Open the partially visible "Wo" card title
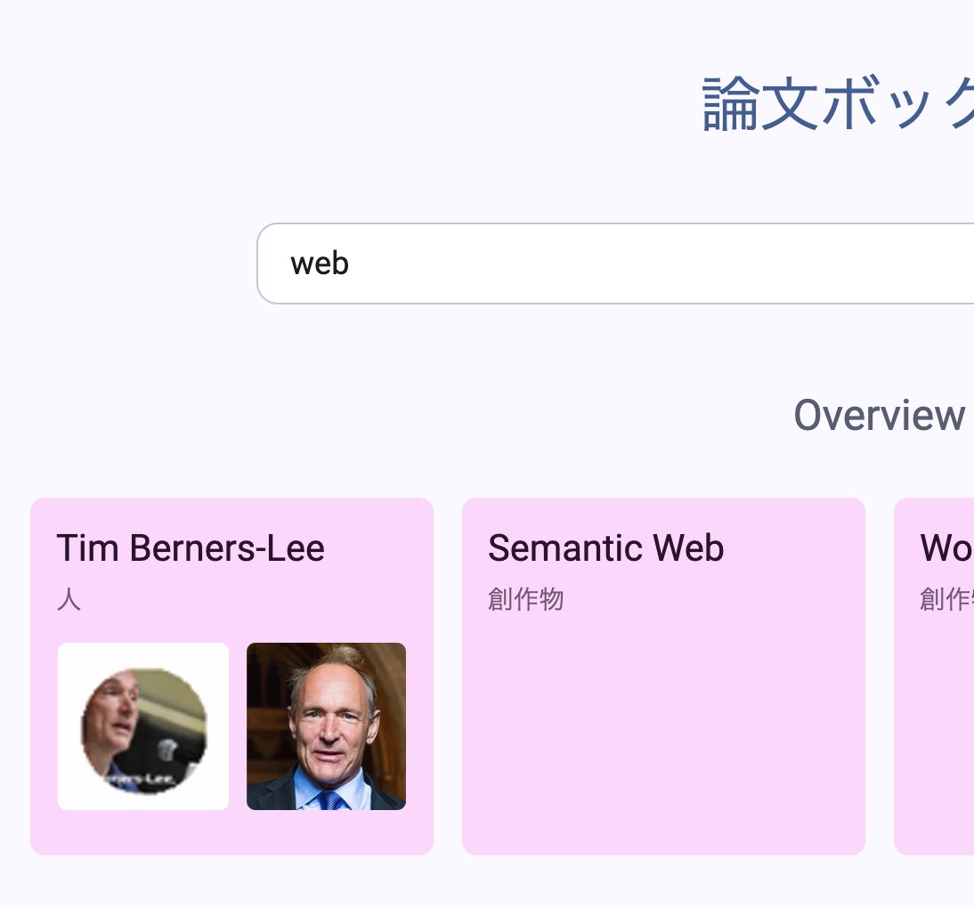Screen dimensions: 974x908 tap(946, 548)
